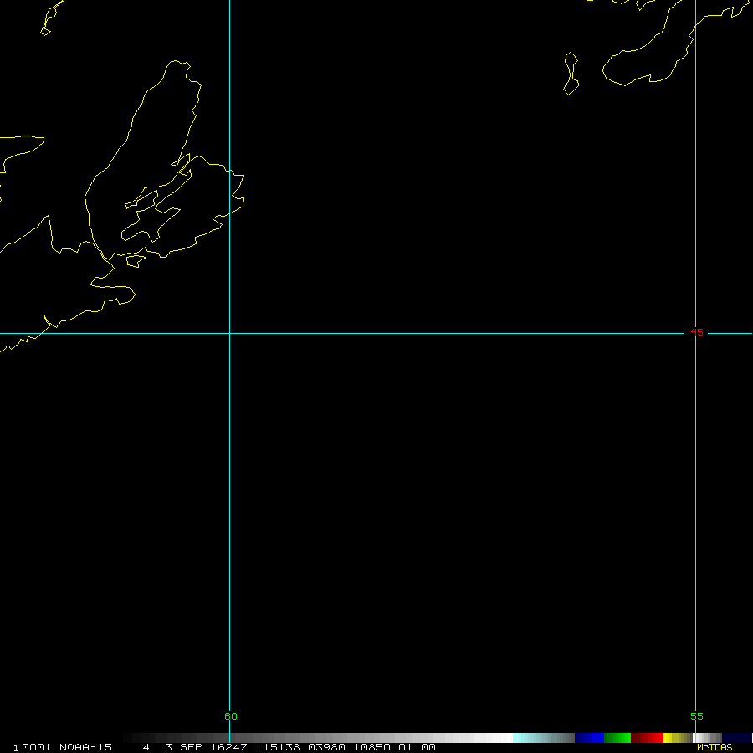Click the yellow McIDAS label
753x753 pixels.
click(715, 747)
